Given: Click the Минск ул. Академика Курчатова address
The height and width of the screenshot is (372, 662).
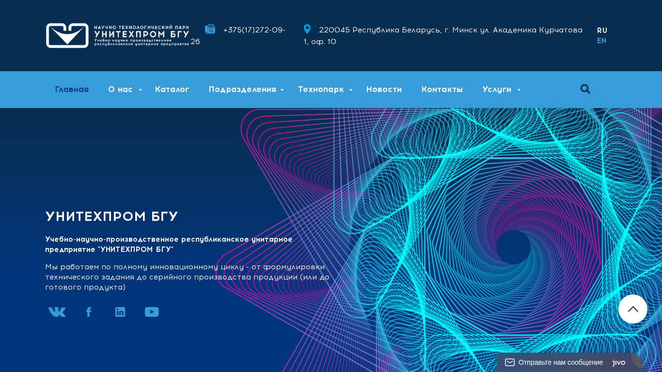Looking at the screenshot, I should pyautogui.click(x=443, y=35).
